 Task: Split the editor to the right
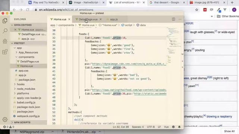point(173,19)
